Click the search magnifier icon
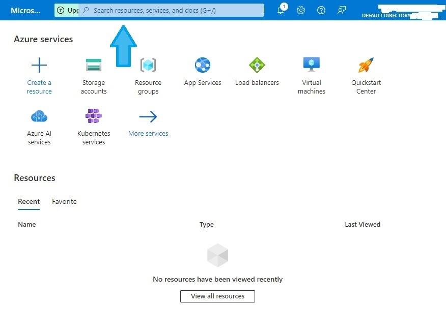Image resolution: width=446 pixels, height=335 pixels. point(86,11)
